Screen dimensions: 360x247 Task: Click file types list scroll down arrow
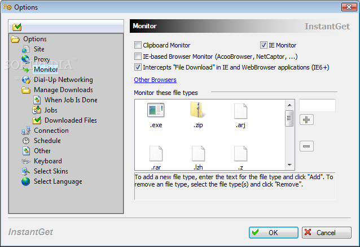(x=289, y=165)
